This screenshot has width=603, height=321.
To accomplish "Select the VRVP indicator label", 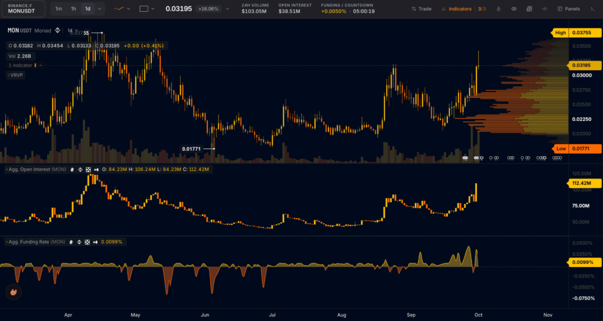I will coord(16,75).
